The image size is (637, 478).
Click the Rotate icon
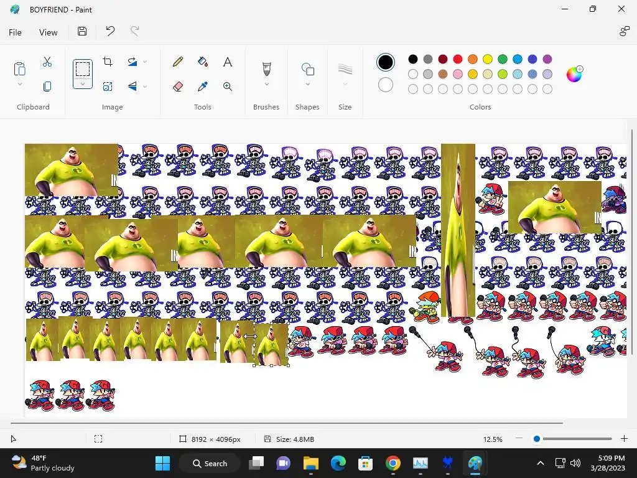click(133, 62)
